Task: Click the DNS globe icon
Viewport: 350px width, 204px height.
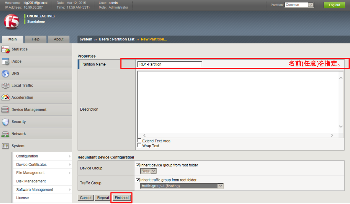Action: click(6, 73)
